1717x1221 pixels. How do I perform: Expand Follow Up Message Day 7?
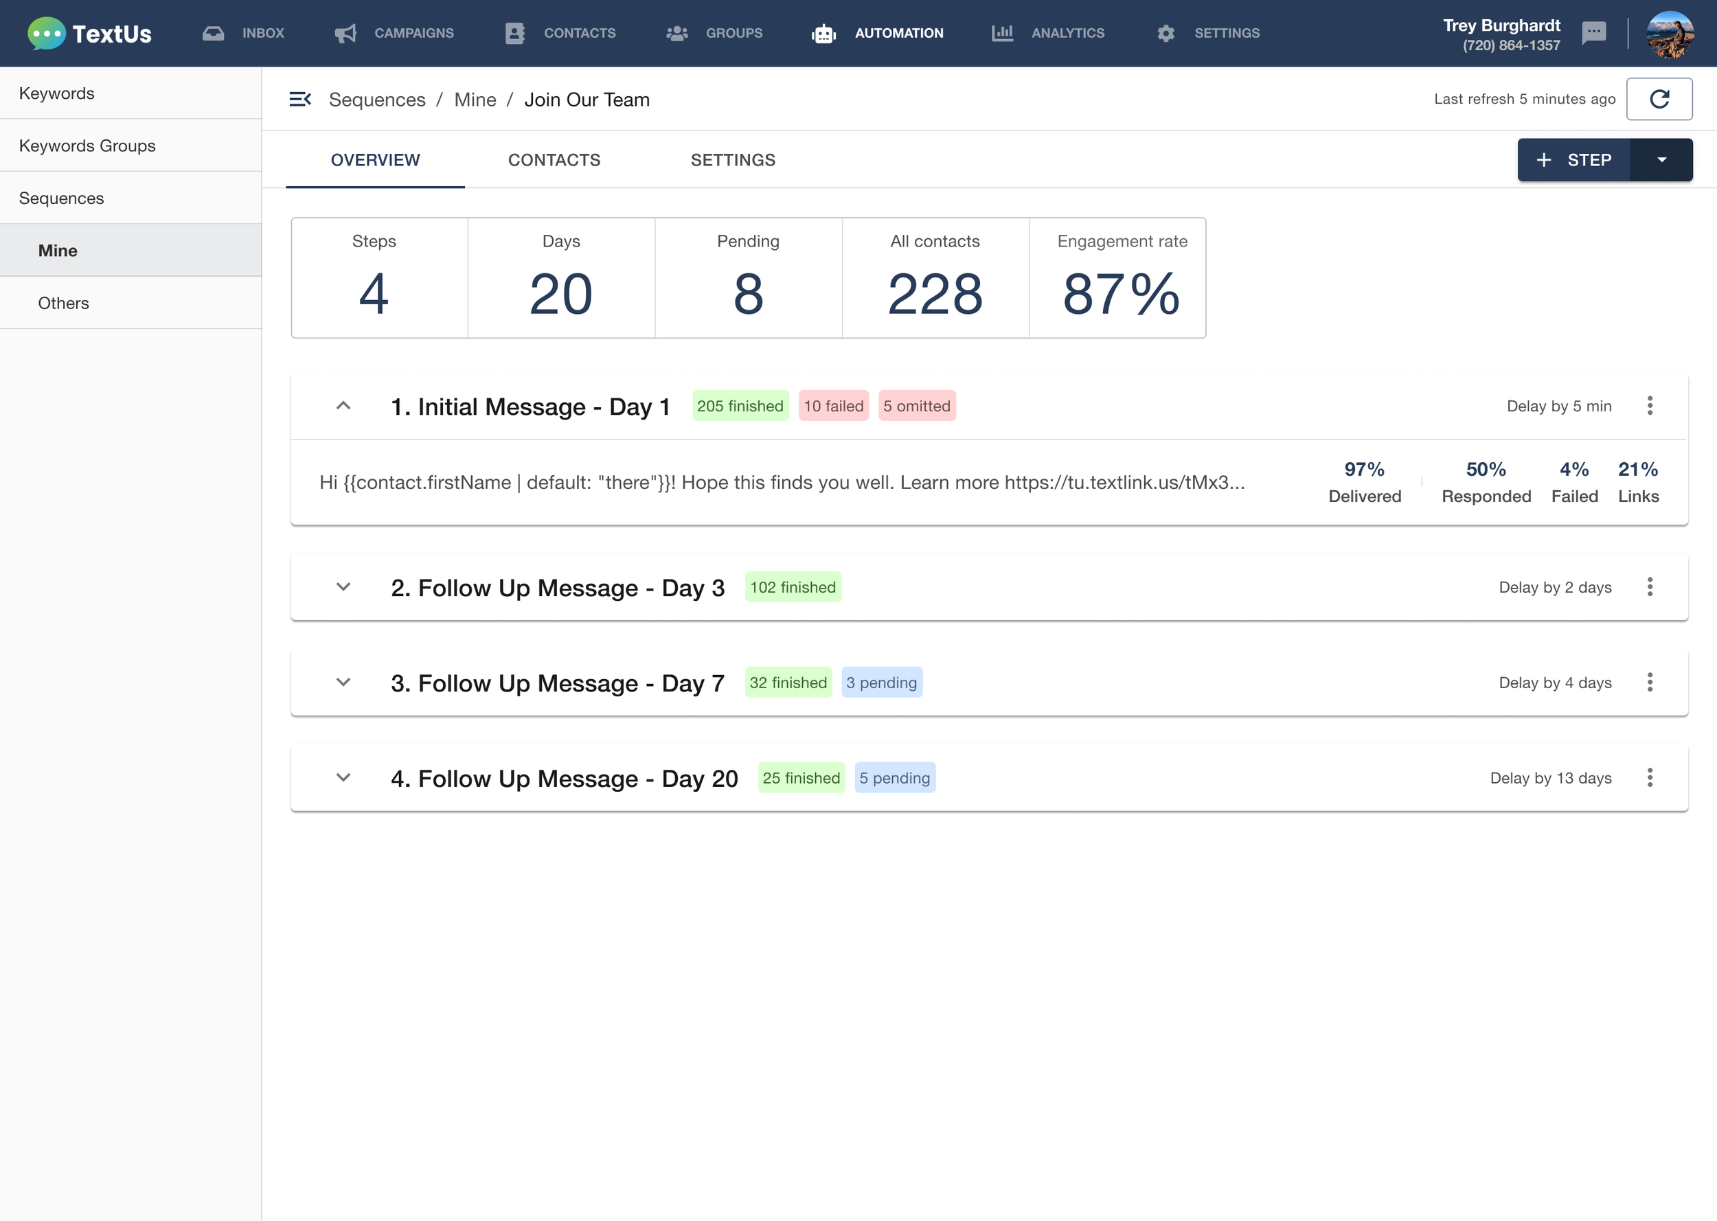[343, 683]
